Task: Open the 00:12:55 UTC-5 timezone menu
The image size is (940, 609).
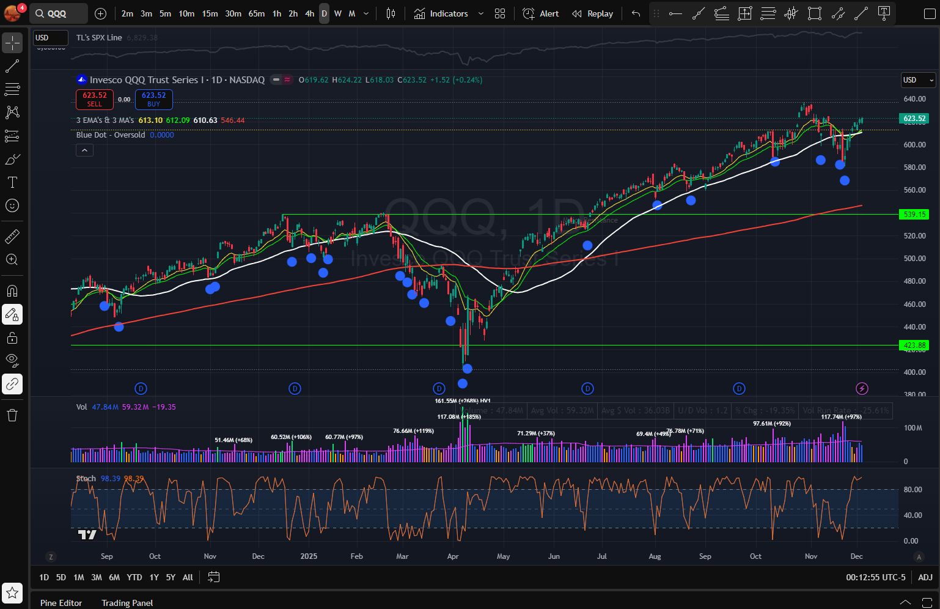Action: [x=876, y=577]
